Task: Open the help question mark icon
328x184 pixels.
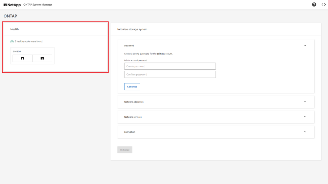Action: click(314, 5)
